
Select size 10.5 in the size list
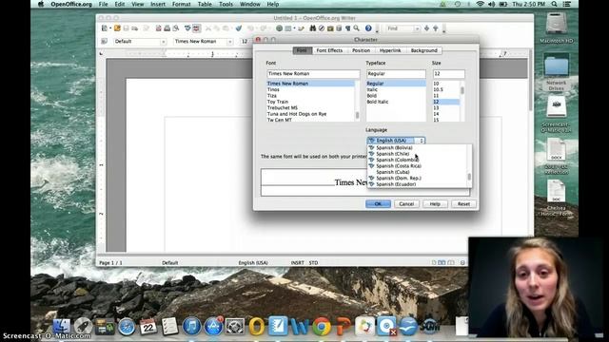446,89
